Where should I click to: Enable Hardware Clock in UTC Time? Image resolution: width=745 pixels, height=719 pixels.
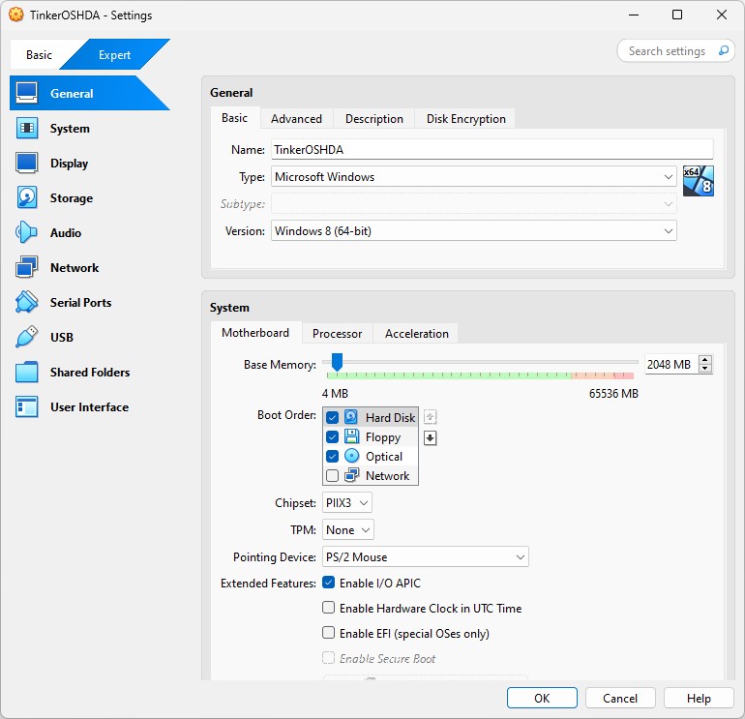coord(328,608)
